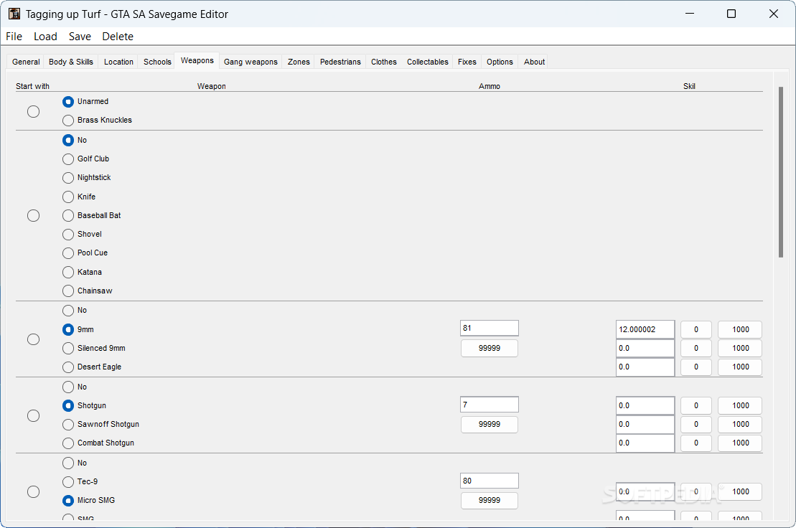Open the Schools tab
The height and width of the screenshot is (528, 796).
click(157, 62)
